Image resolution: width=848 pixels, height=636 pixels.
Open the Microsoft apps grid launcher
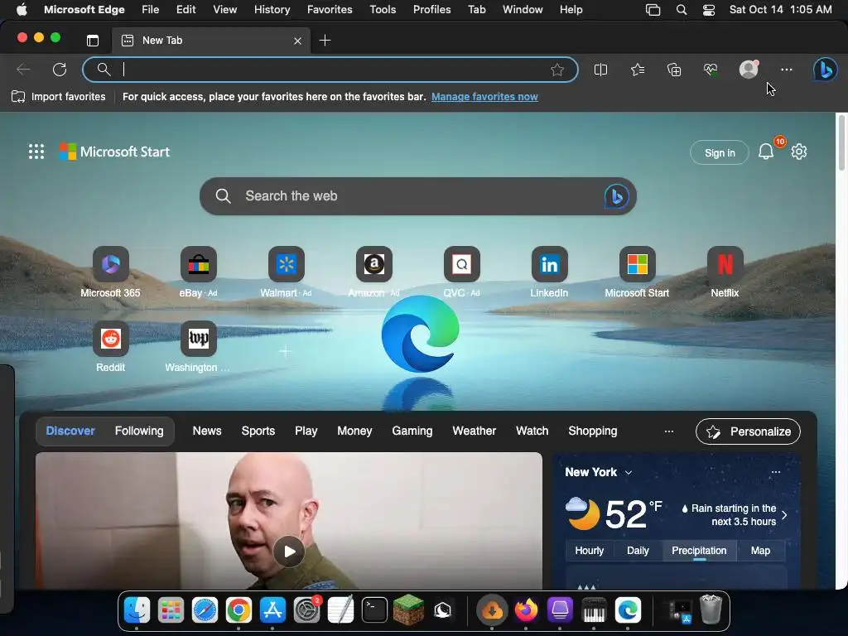coord(36,152)
